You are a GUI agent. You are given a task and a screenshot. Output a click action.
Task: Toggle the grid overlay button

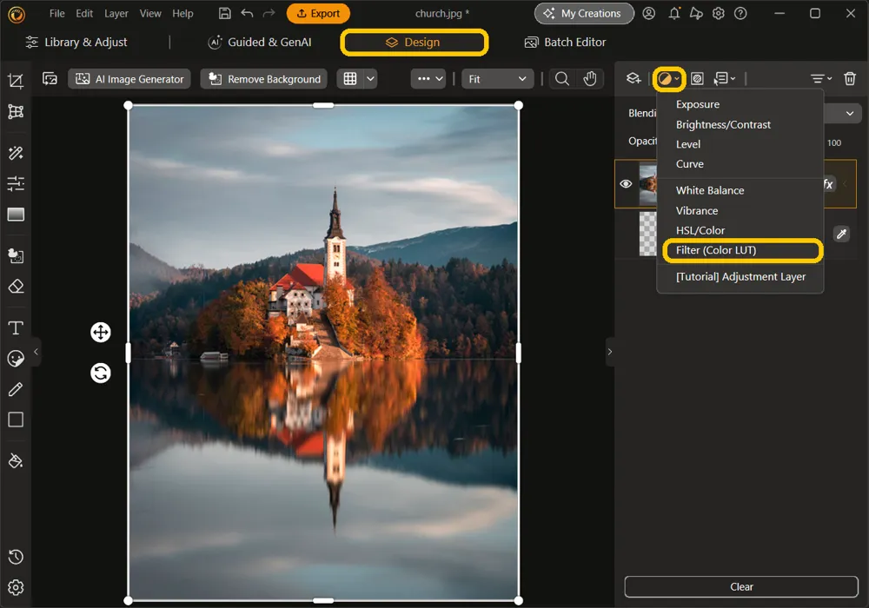(350, 79)
